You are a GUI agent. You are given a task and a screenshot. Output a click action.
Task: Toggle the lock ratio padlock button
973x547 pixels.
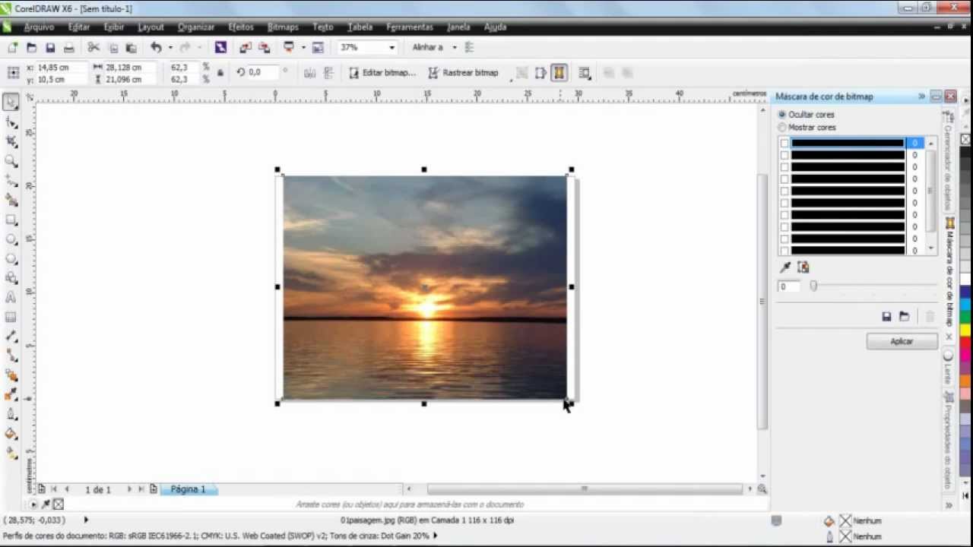tap(220, 73)
